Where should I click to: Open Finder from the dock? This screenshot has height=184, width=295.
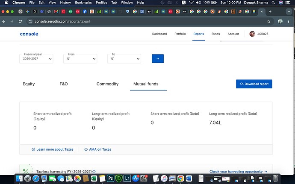[19, 178]
